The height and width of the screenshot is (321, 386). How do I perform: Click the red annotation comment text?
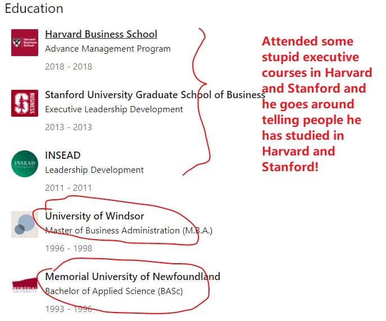pyautogui.click(x=317, y=104)
